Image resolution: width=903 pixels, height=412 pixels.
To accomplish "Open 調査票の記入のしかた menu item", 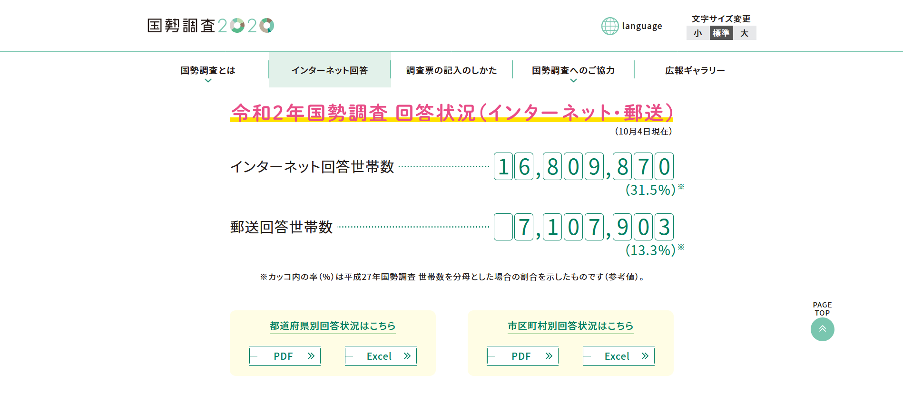I will (x=451, y=70).
